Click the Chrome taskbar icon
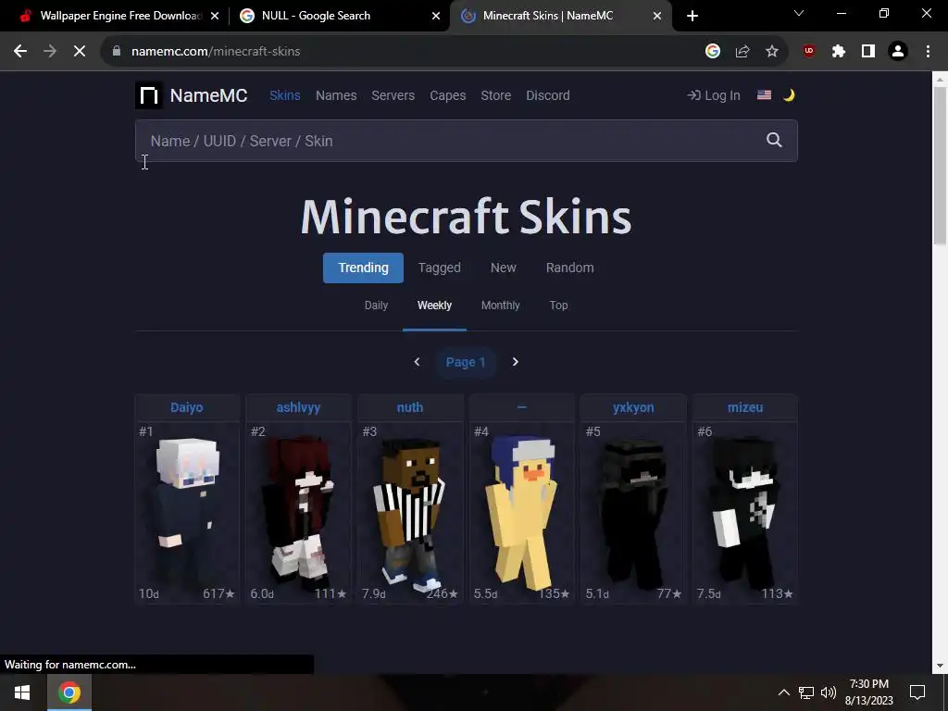Screen dimensions: 948x711 69,692
